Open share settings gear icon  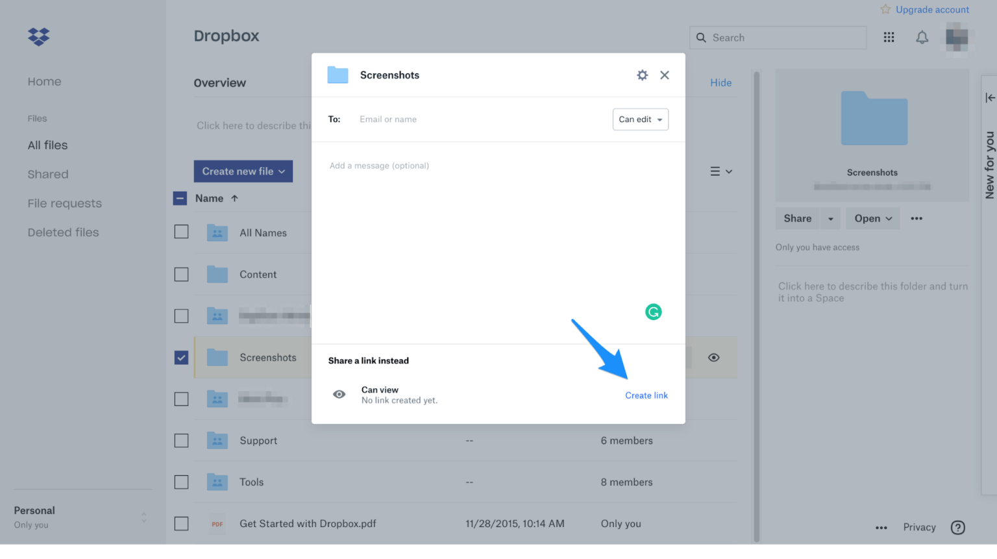[x=642, y=75]
